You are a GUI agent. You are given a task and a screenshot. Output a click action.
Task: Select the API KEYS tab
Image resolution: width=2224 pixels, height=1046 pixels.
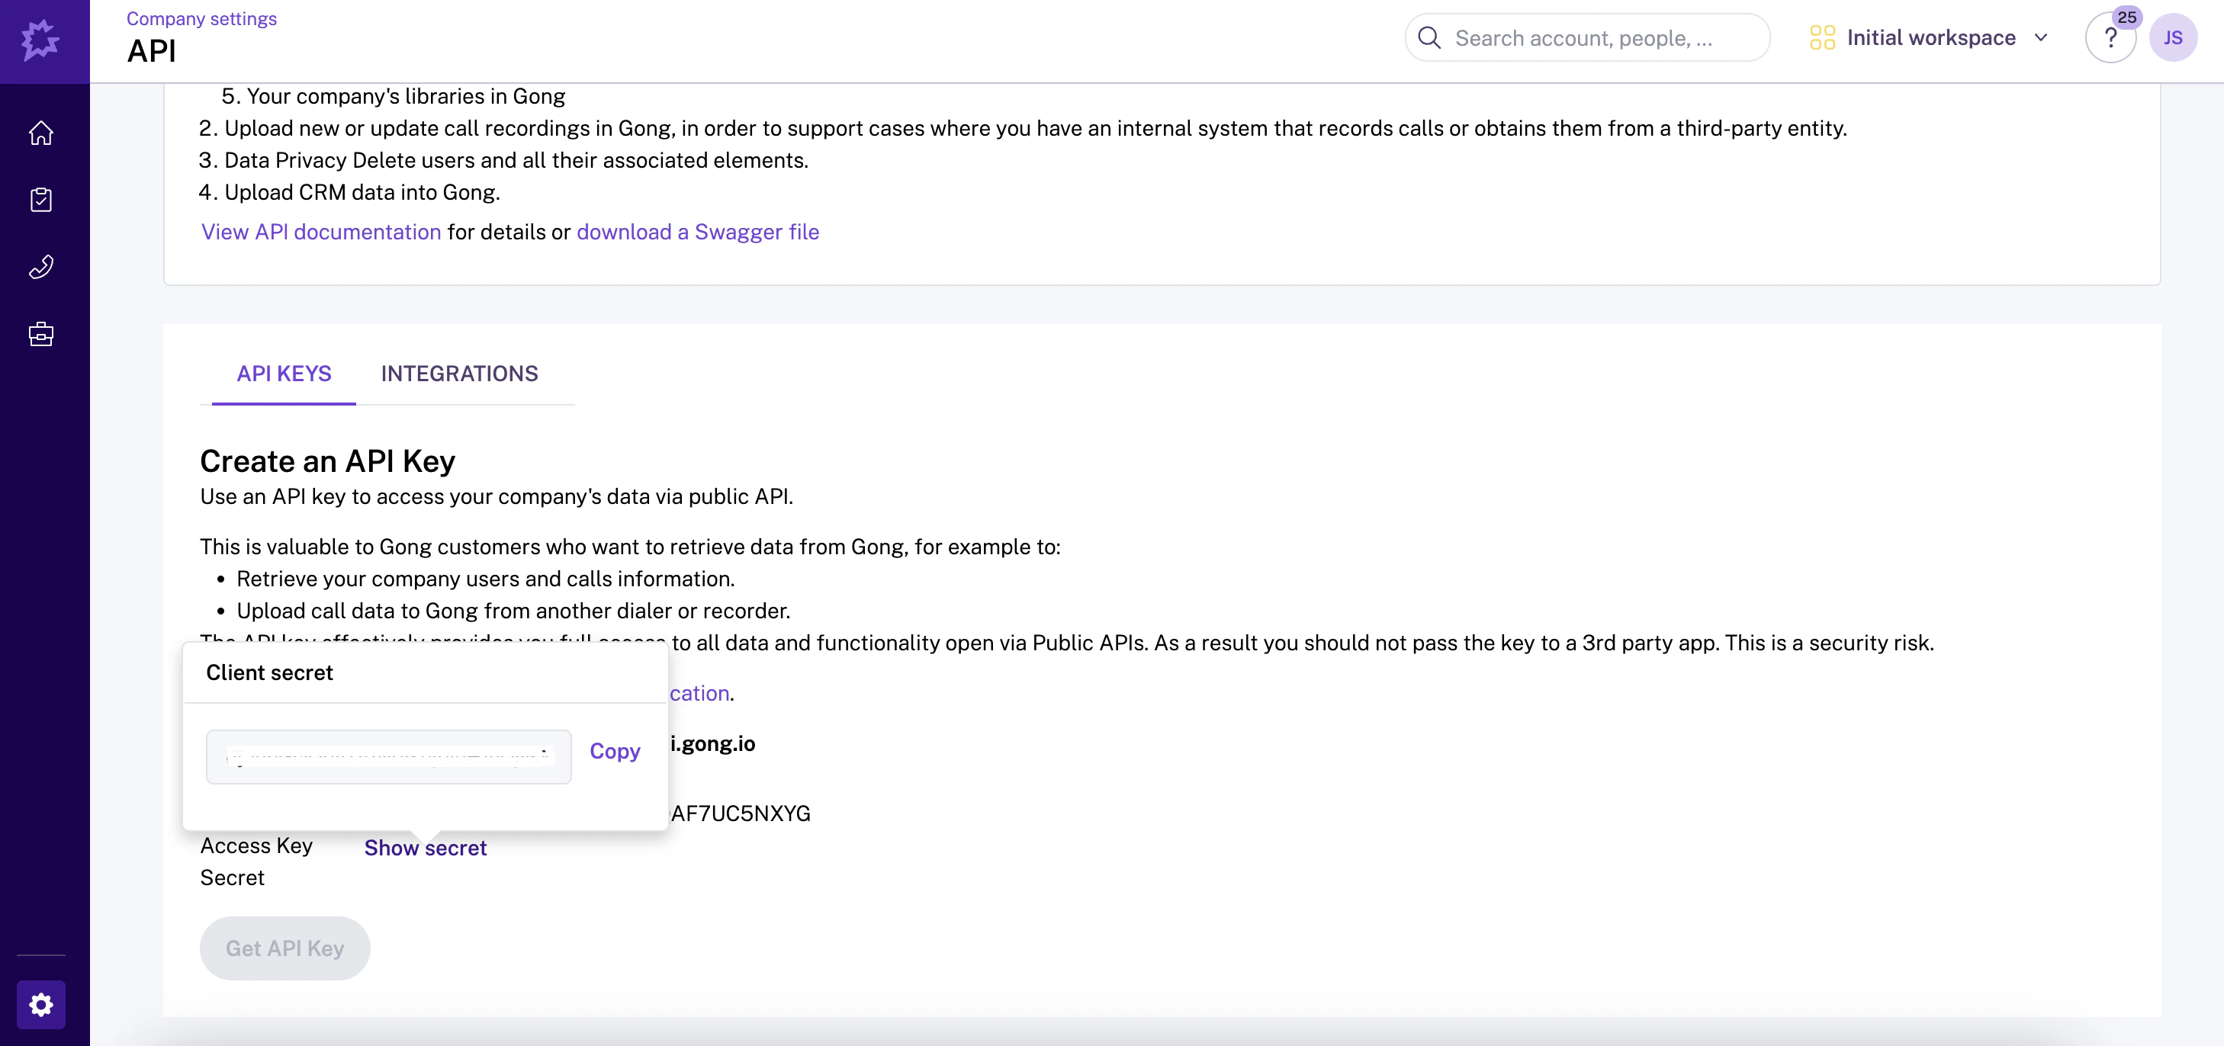283,373
